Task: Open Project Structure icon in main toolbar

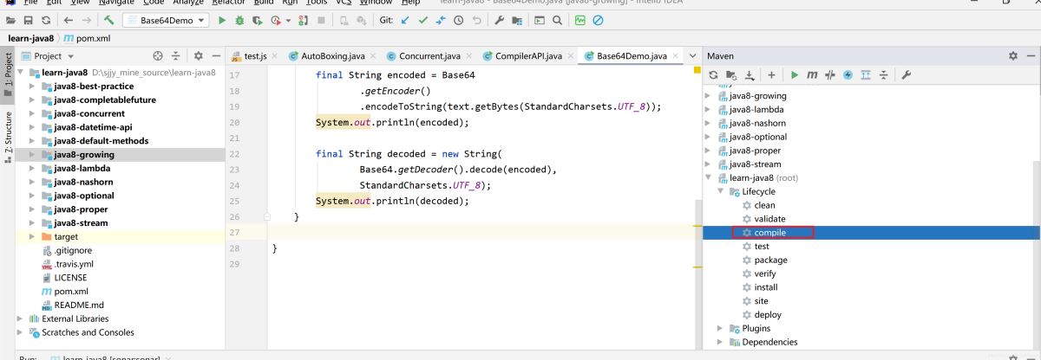Action: tap(517, 20)
